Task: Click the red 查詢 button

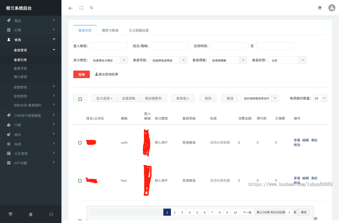Action: [81, 74]
